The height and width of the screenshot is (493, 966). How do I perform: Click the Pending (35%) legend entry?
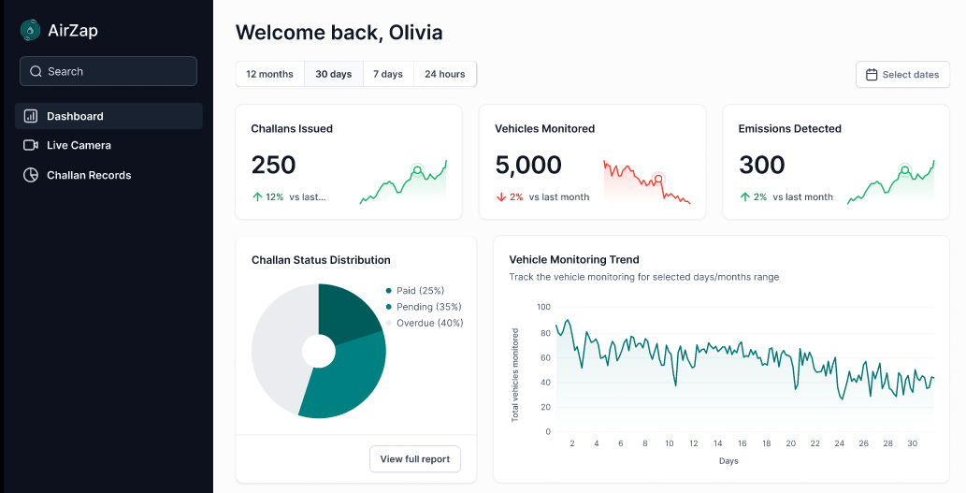(x=424, y=307)
